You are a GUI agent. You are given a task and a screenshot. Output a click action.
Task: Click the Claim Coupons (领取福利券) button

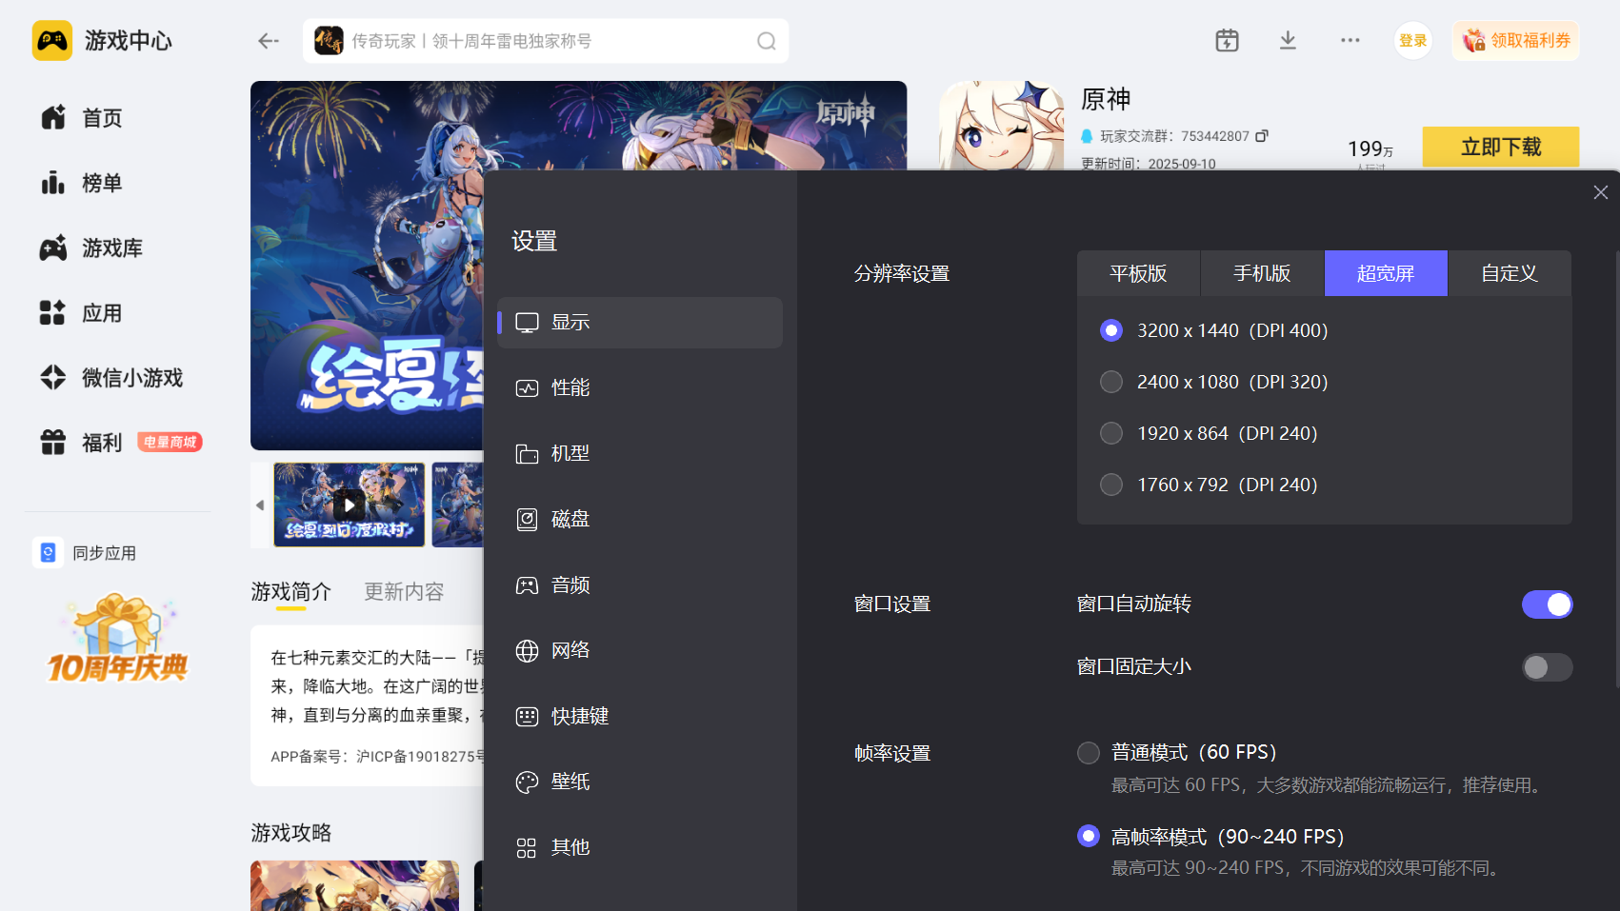tap(1516, 41)
